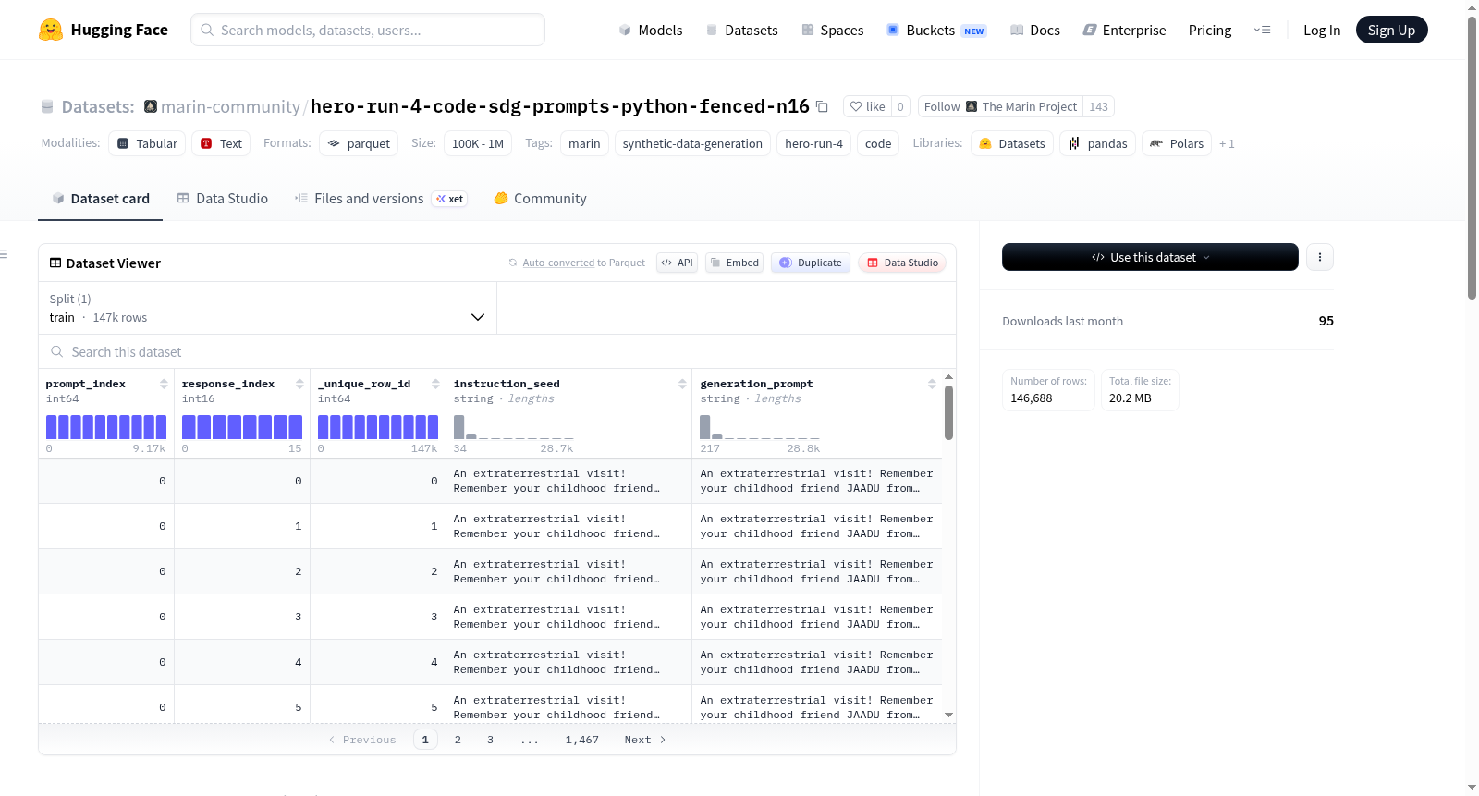
Task: Select the Datasets library tag
Action: [1011, 143]
